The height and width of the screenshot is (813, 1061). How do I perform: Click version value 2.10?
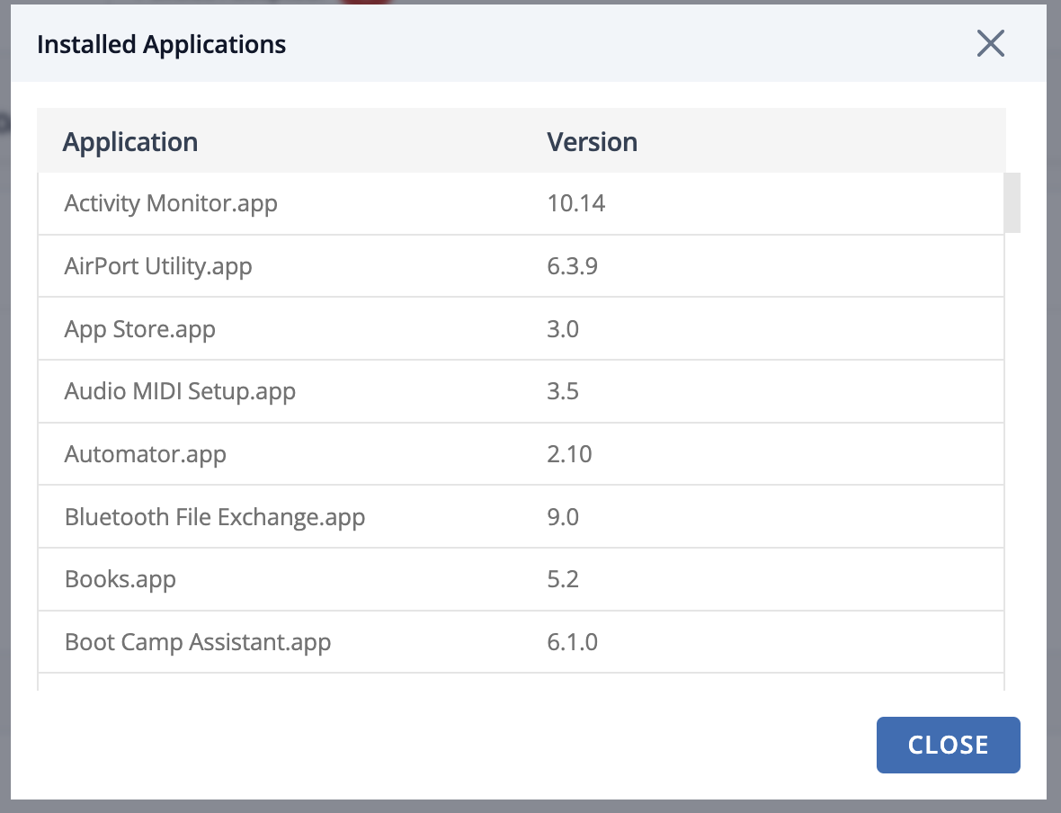click(x=569, y=454)
